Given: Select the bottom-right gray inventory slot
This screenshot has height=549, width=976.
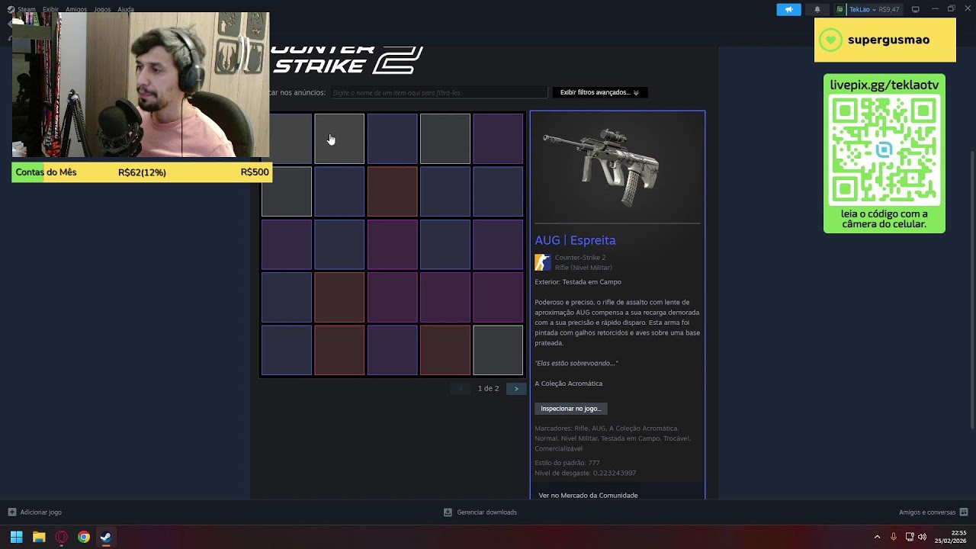Looking at the screenshot, I should (498, 351).
